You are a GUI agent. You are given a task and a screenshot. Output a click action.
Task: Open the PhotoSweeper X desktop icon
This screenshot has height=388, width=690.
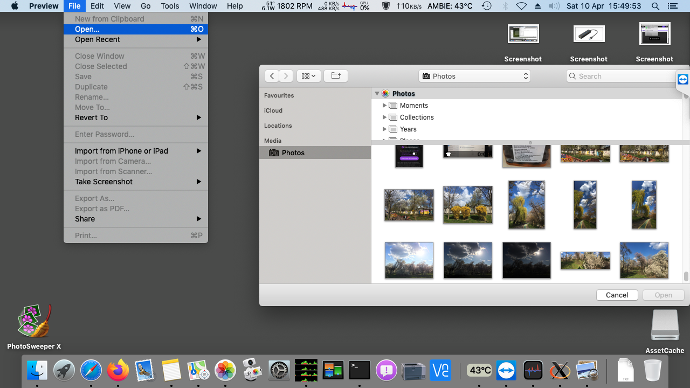click(x=34, y=322)
